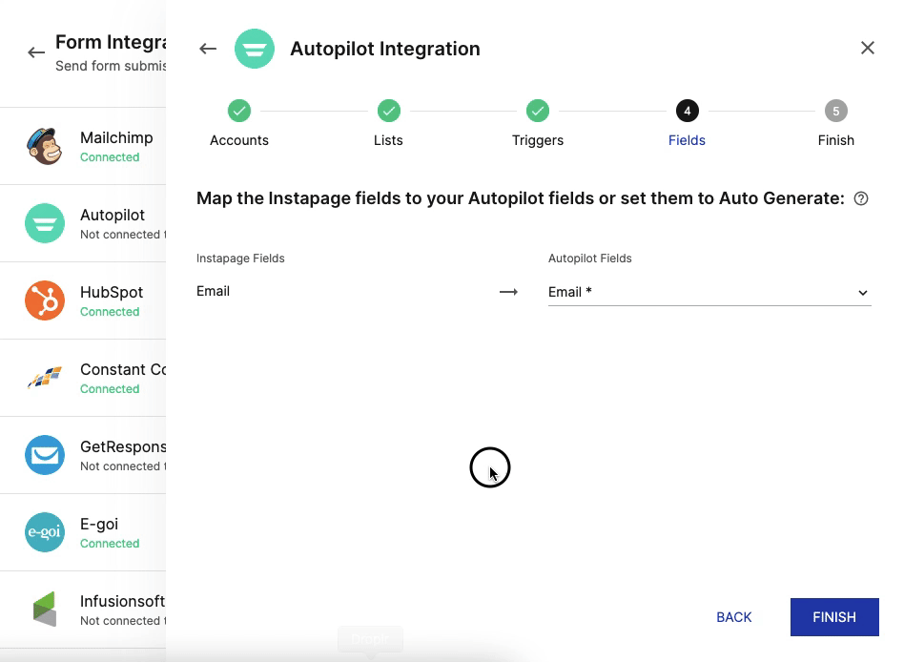Close the Autopilot Integration panel
The image size is (904, 662).
(867, 48)
